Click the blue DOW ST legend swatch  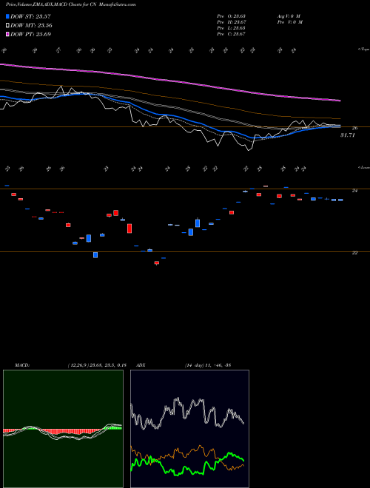(x=7, y=16)
